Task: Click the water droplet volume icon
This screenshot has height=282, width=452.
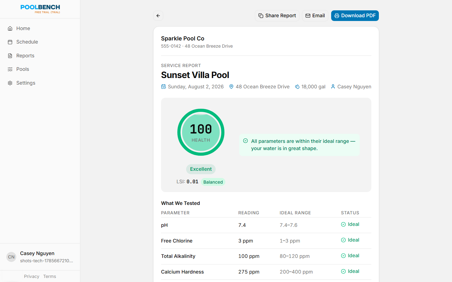Action: (x=297, y=86)
